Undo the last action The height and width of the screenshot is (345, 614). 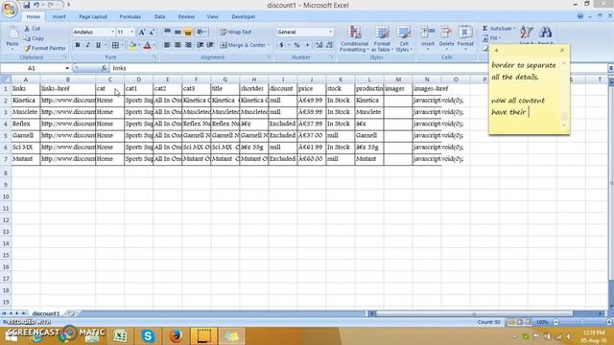[36, 5]
